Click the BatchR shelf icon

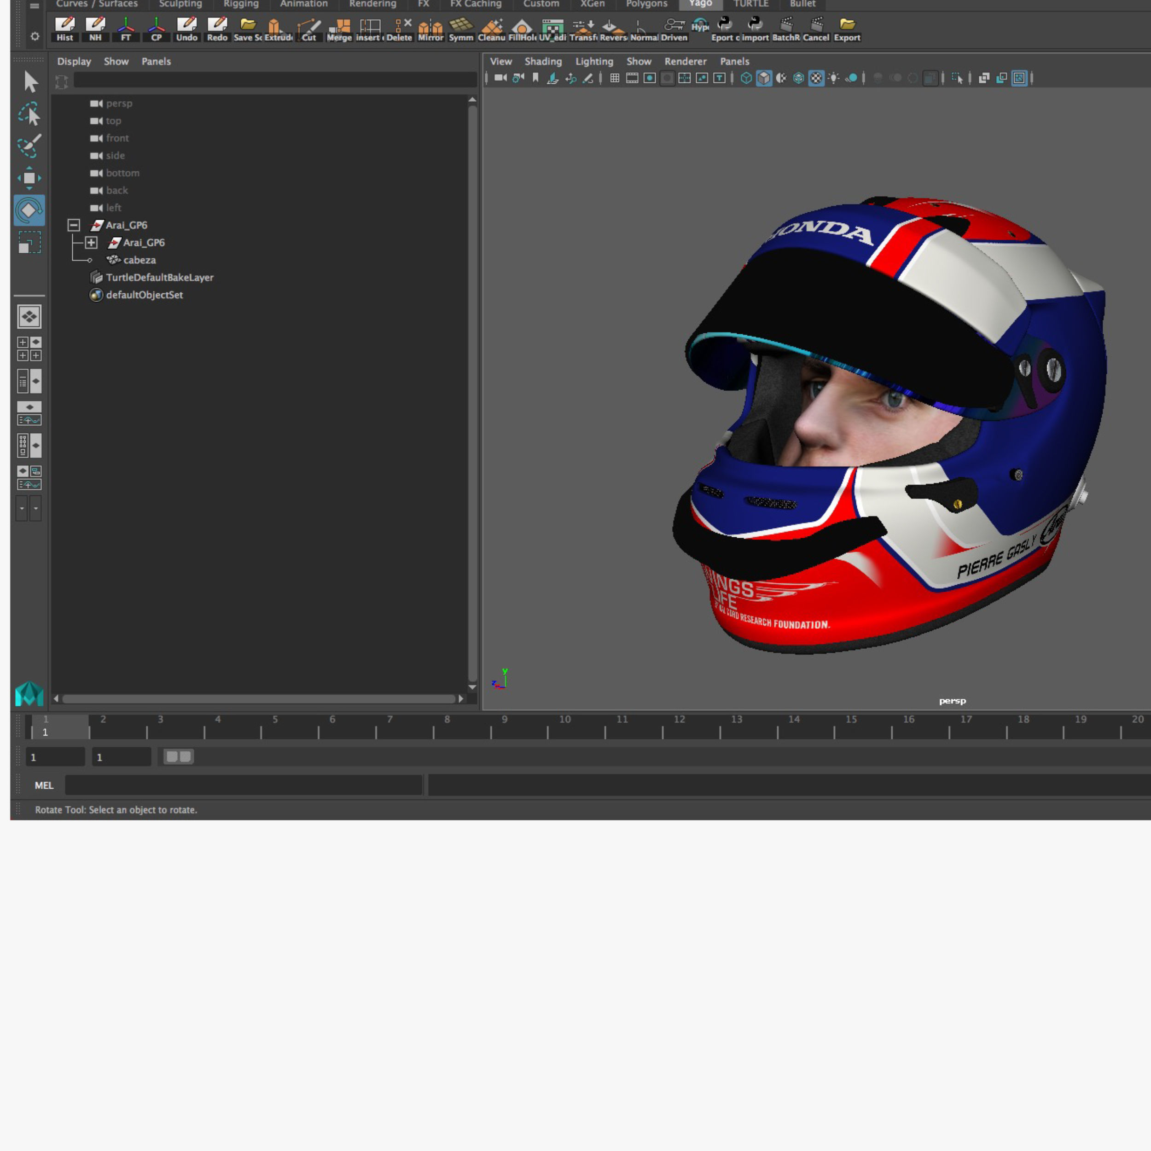786,29
